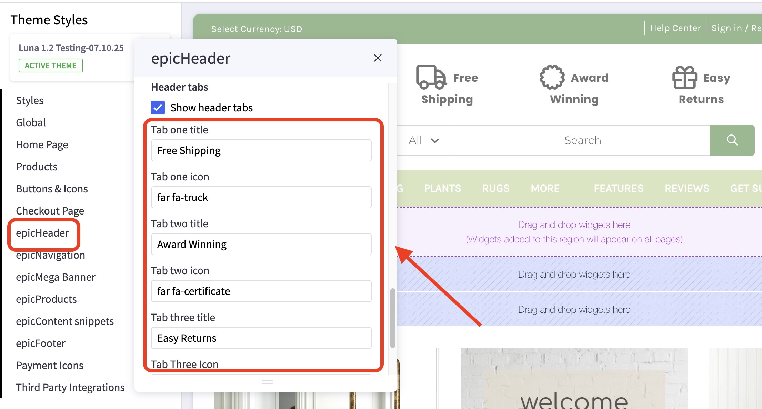Select epicFooter in the sidebar
Viewport: 762px width, 409px height.
tap(40, 343)
